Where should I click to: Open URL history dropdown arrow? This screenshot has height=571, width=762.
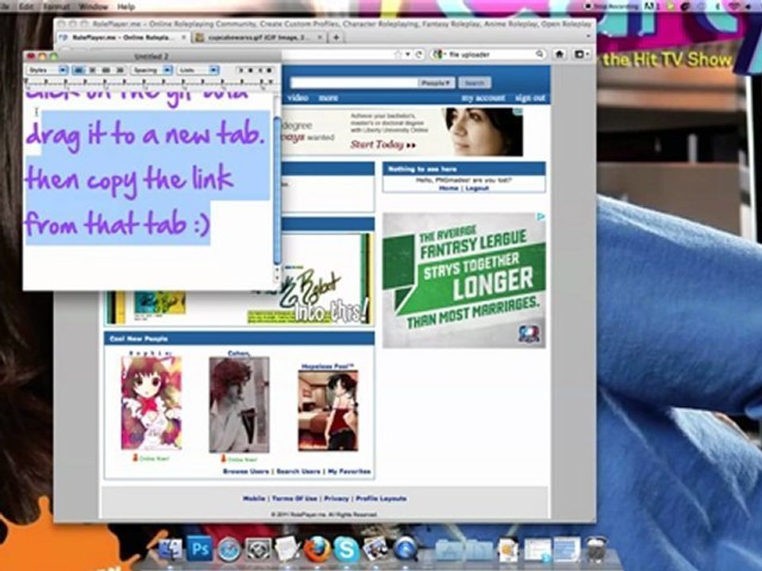tap(408, 55)
